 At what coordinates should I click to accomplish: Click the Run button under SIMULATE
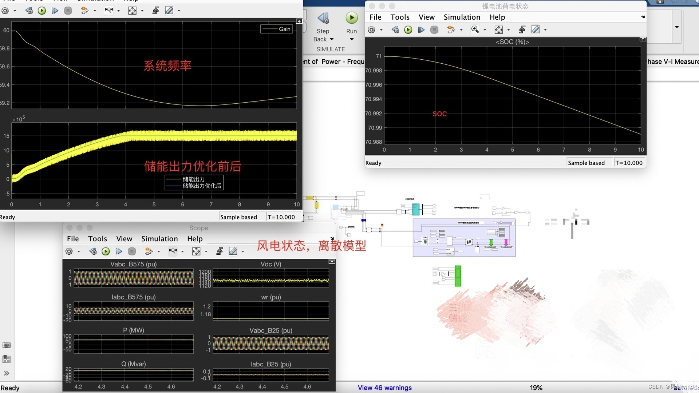pyautogui.click(x=351, y=17)
